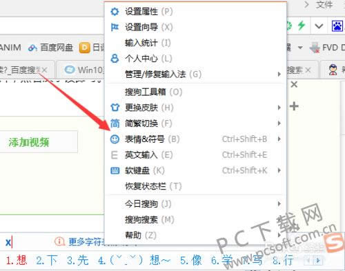Click the smiley icon beside 表情&符号
Screen dimensions: 345x271
(115, 139)
